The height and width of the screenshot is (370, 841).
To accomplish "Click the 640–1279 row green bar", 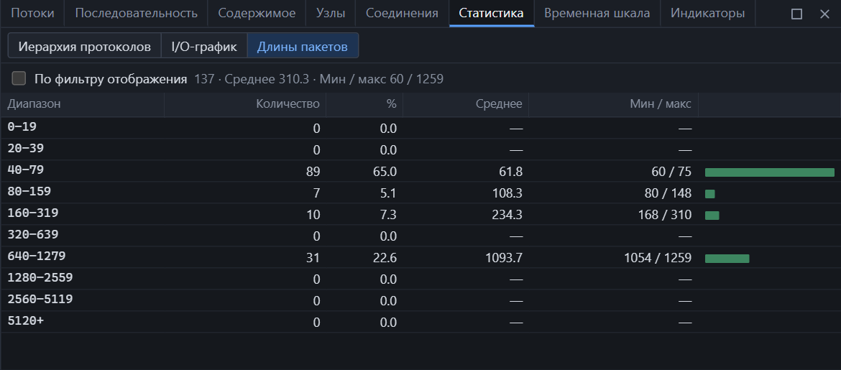I will click(727, 259).
